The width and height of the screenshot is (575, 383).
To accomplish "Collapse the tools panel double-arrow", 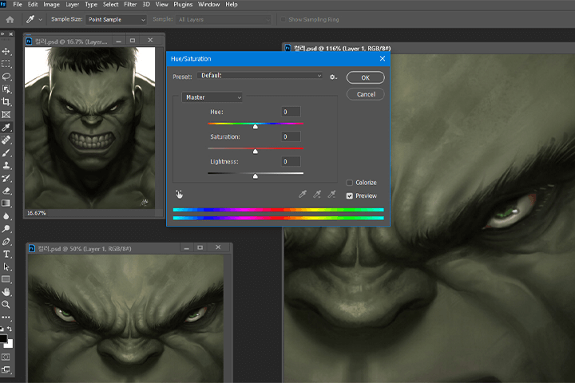I will point(2,34).
